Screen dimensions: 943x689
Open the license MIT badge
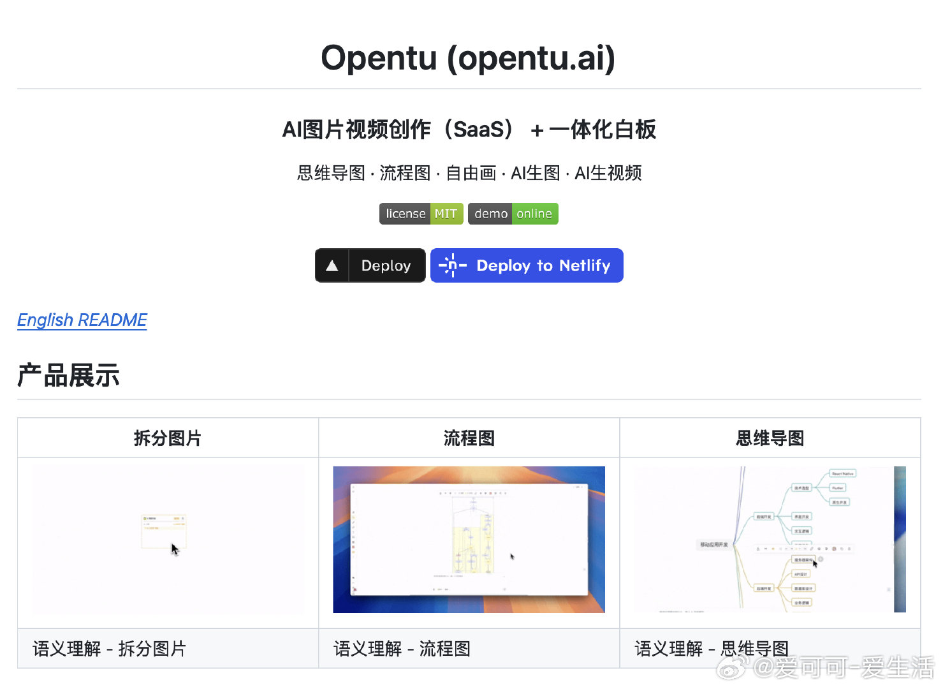(x=421, y=214)
